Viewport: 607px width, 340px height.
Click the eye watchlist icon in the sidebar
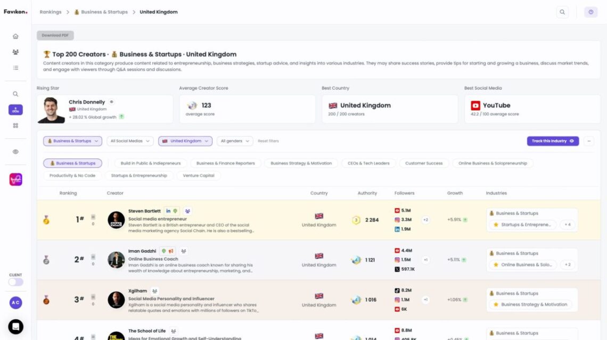tap(15, 151)
